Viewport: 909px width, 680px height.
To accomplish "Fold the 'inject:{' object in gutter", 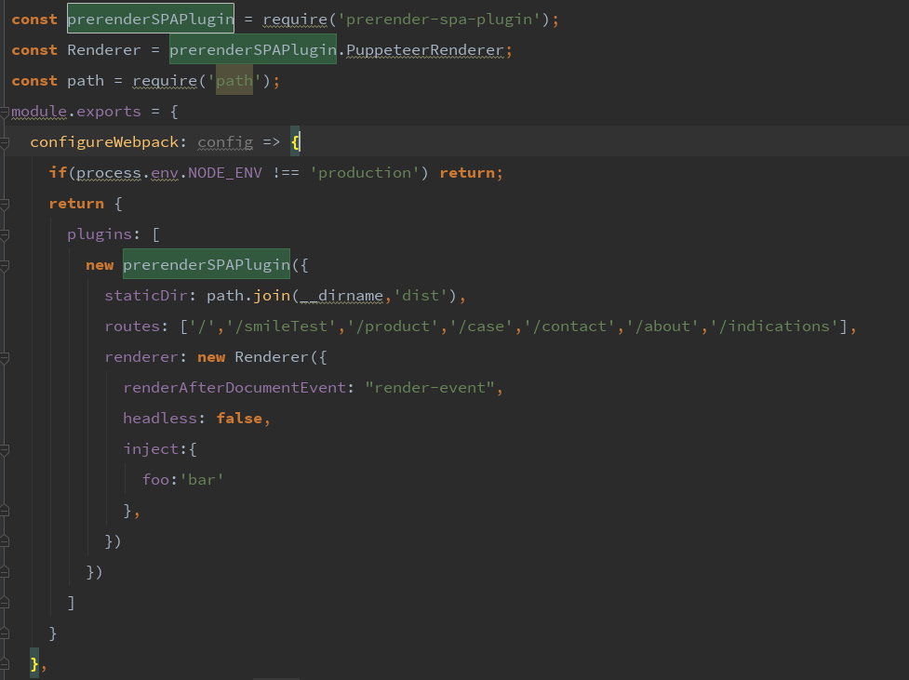I will coord(4,450).
